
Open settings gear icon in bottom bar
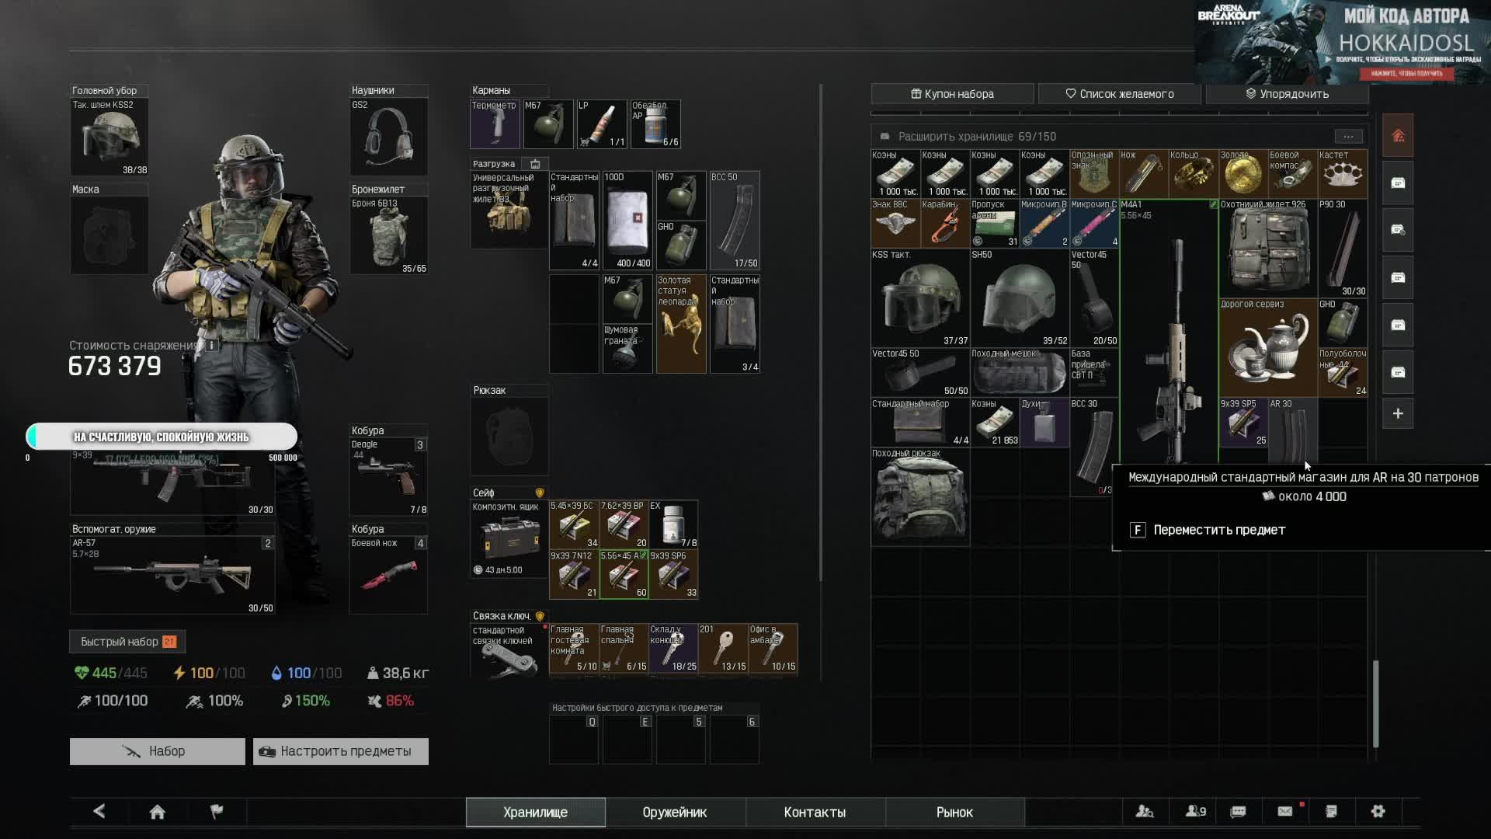point(1378,812)
